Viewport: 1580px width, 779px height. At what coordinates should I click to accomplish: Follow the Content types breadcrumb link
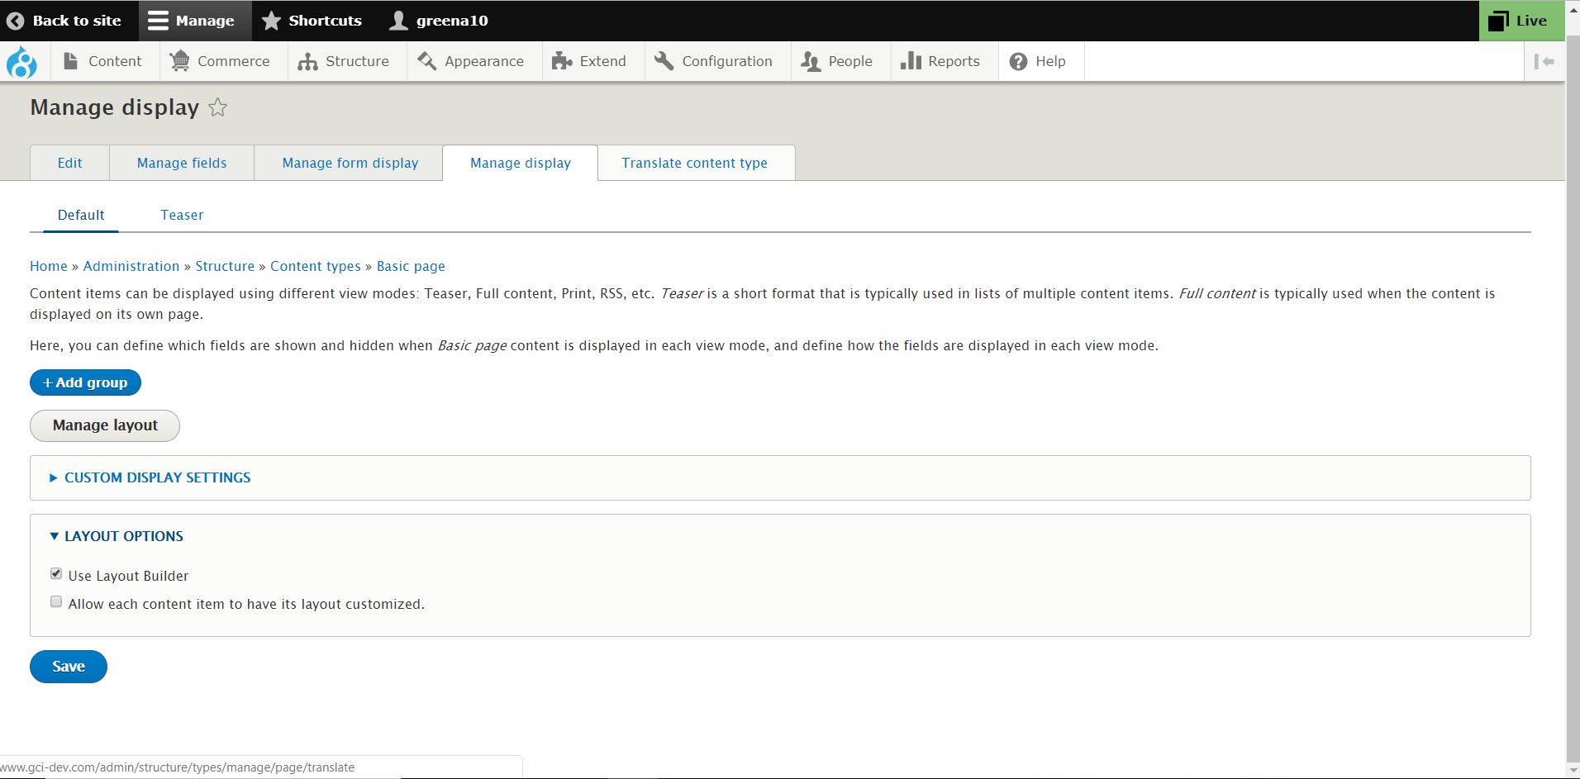click(x=315, y=266)
